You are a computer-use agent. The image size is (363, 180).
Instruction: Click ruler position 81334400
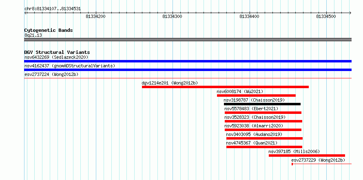point(249,16)
